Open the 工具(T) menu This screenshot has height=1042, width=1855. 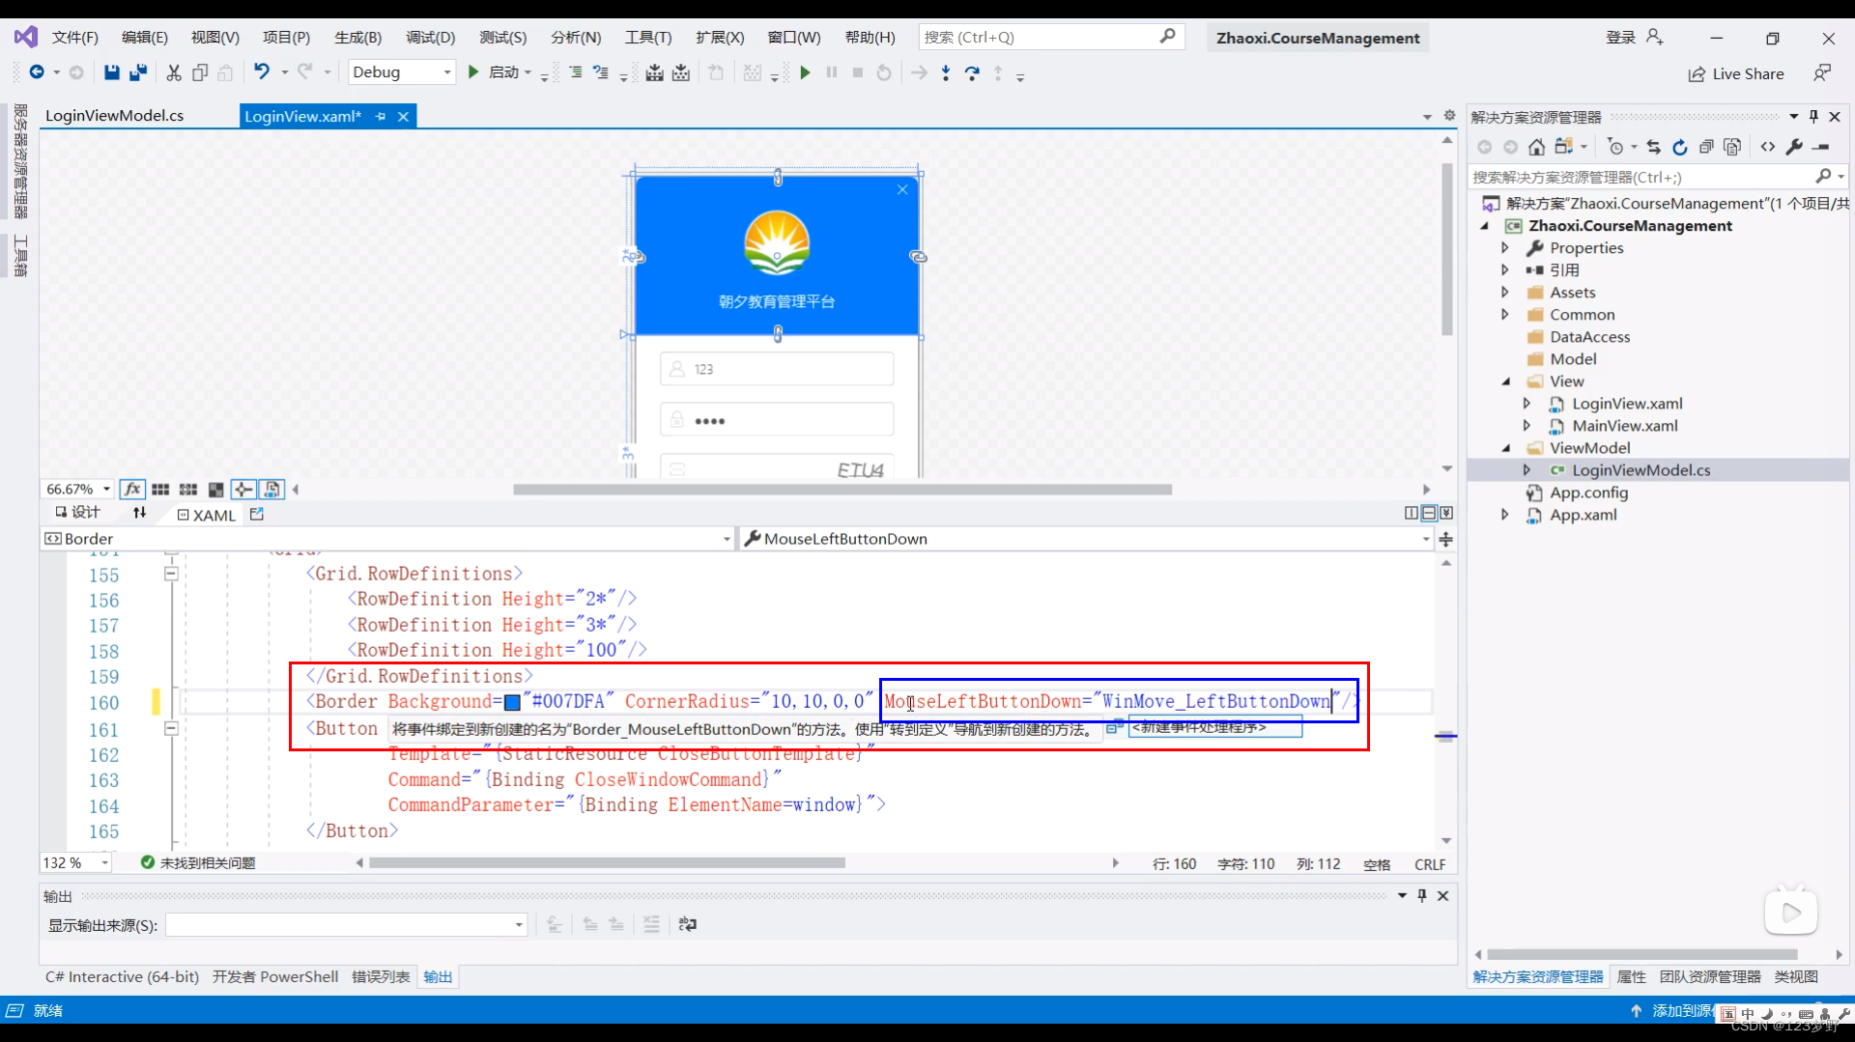pyautogui.click(x=648, y=38)
